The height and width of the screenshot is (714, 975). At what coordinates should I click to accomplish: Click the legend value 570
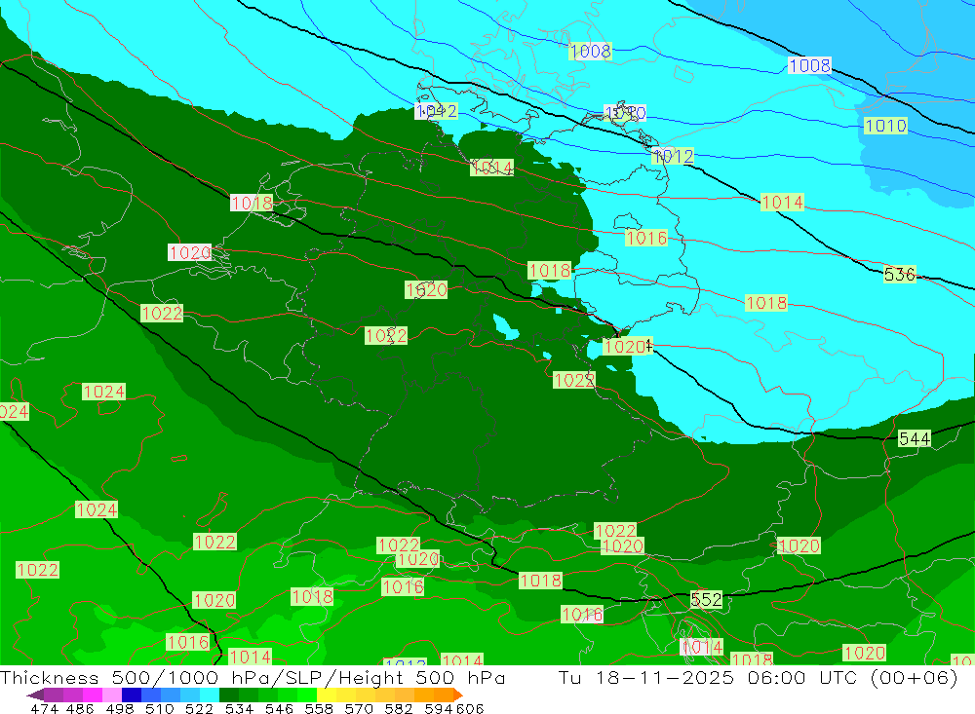(358, 709)
